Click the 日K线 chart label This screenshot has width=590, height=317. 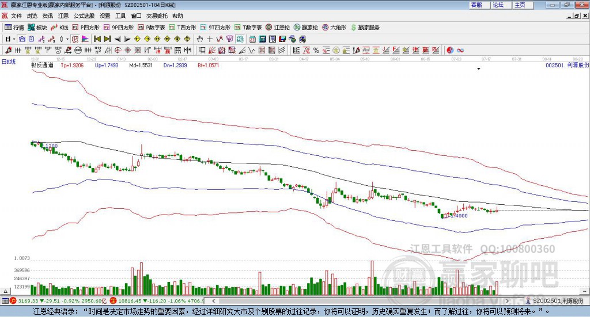(x=9, y=62)
